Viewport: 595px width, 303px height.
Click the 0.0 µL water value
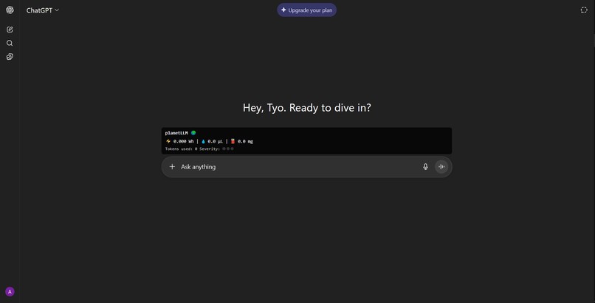tap(215, 141)
